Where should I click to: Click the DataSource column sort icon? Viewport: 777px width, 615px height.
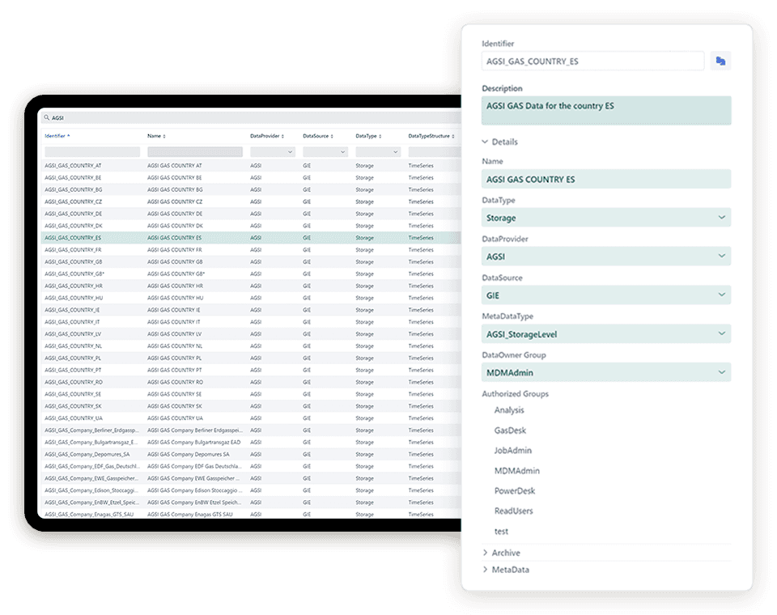click(x=331, y=136)
